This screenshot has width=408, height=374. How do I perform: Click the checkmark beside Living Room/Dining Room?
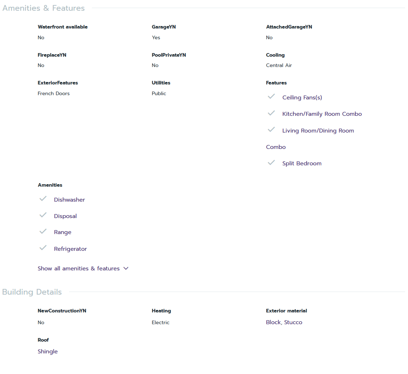click(271, 130)
